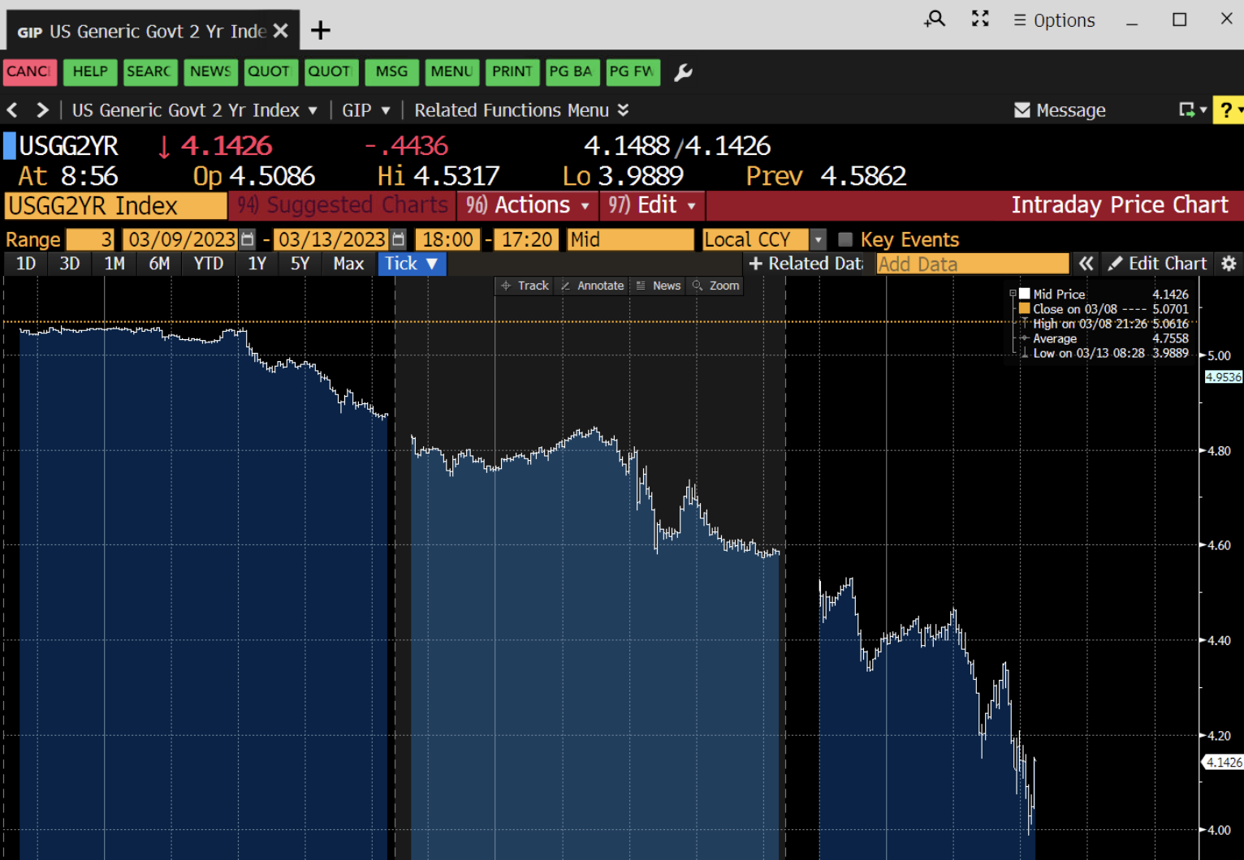The width and height of the screenshot is (1244, 860).
Task: Open the Options menu
Action: 1054,20
